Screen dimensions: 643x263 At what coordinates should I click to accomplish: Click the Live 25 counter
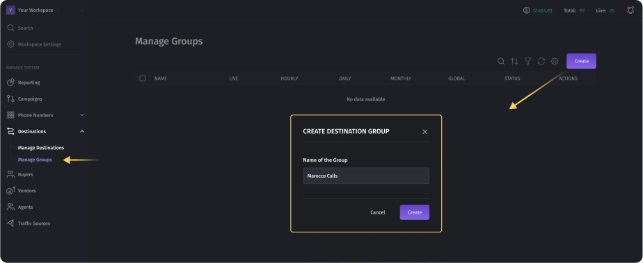pos(605,10)
